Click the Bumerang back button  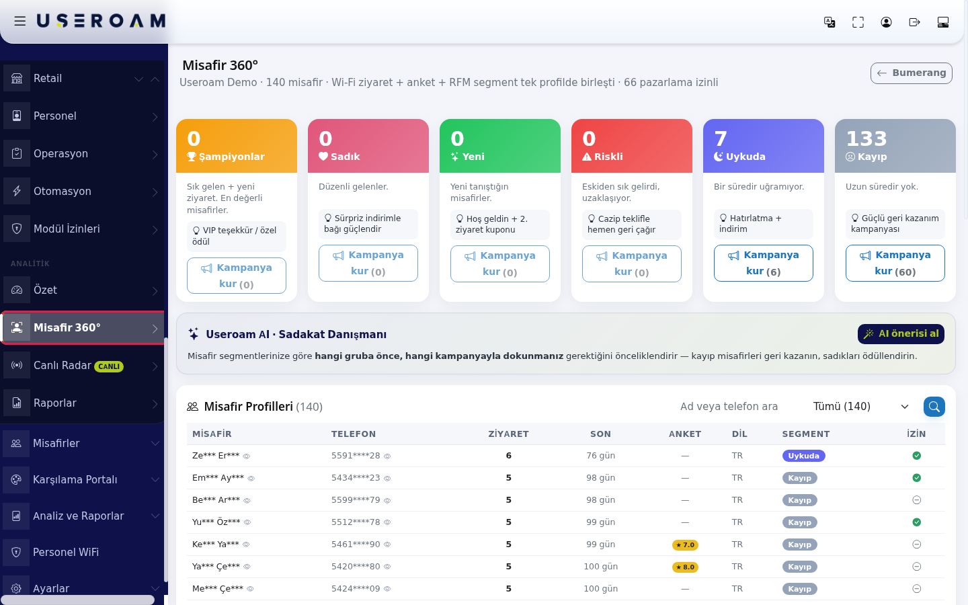tap(911, 73)
